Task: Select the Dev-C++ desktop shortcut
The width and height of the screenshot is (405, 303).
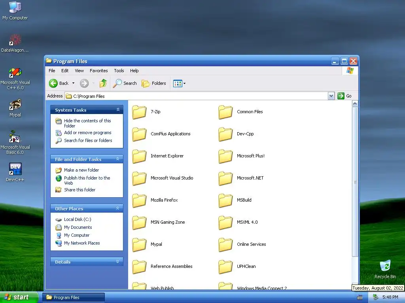Action: [x=15, y=172]
